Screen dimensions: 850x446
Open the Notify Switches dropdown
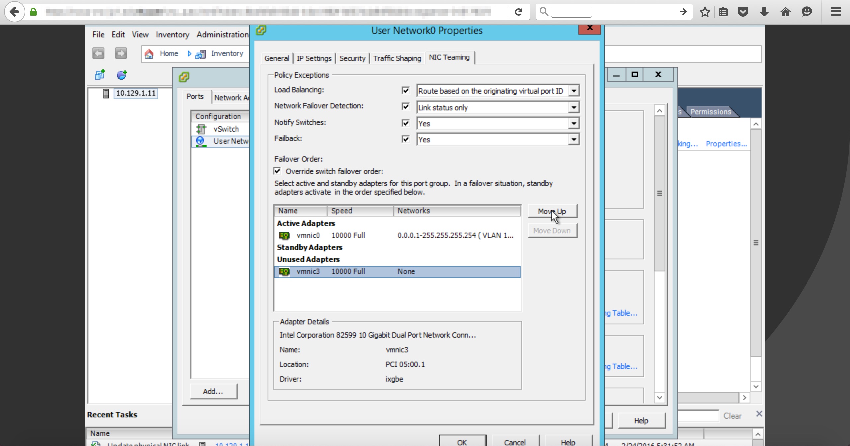pyautogui.click(x=574, y=124)
